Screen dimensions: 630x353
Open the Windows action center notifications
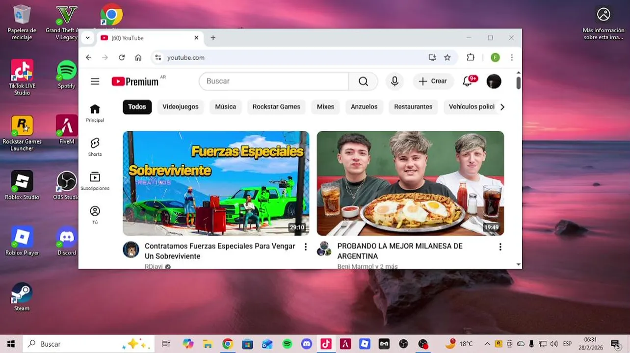point(615,344)
